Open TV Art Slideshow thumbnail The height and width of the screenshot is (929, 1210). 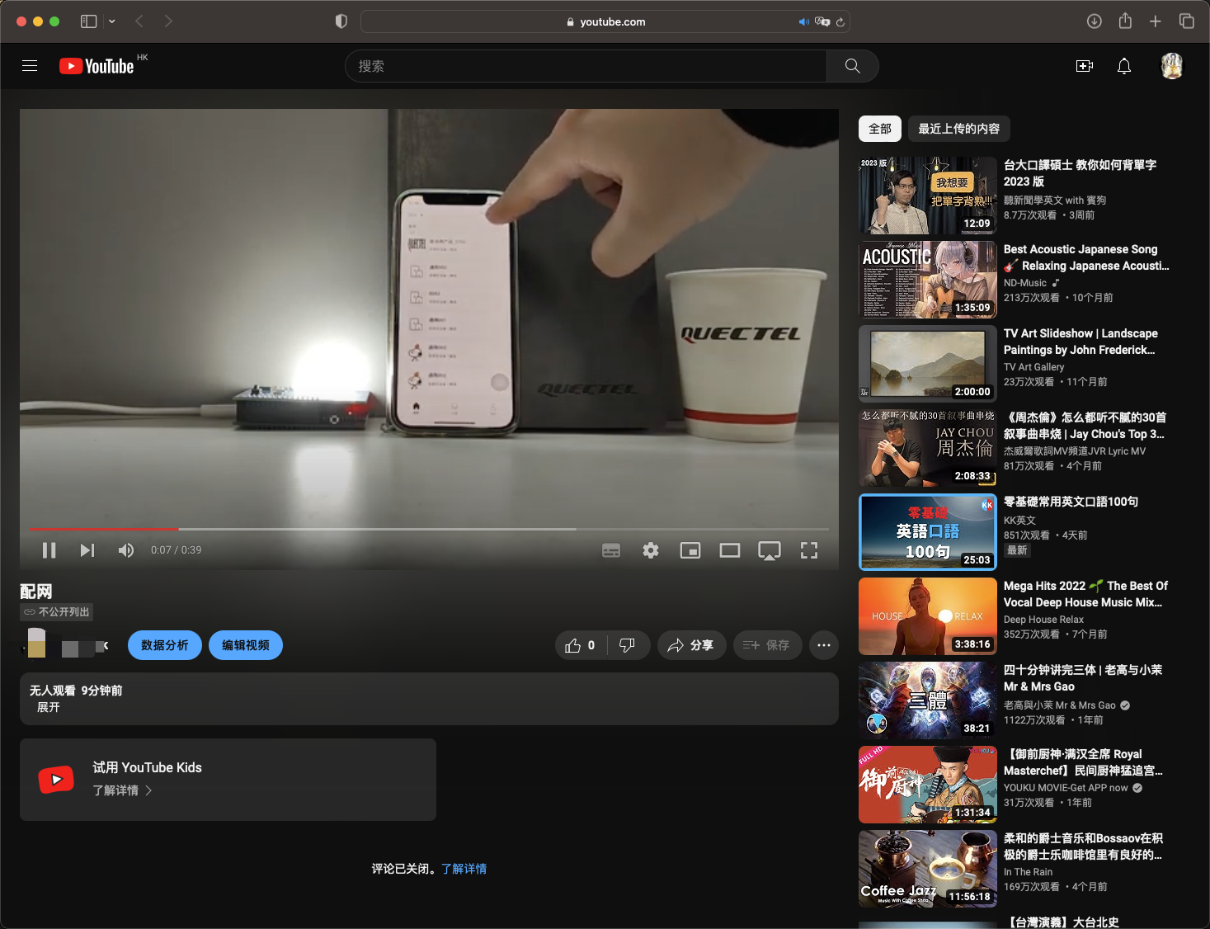pos(928,364)
